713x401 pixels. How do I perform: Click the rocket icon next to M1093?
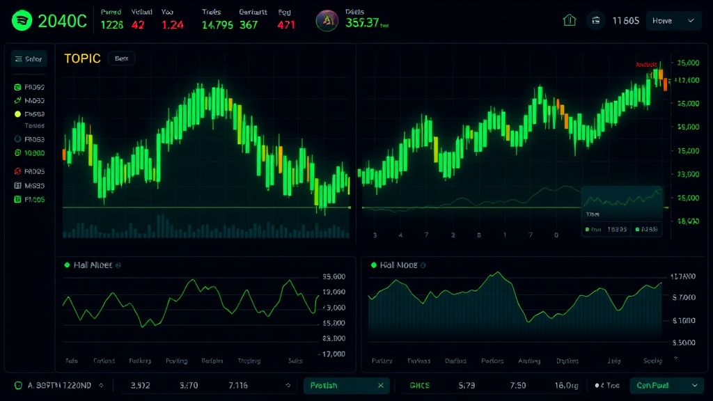tap(17, 100)
